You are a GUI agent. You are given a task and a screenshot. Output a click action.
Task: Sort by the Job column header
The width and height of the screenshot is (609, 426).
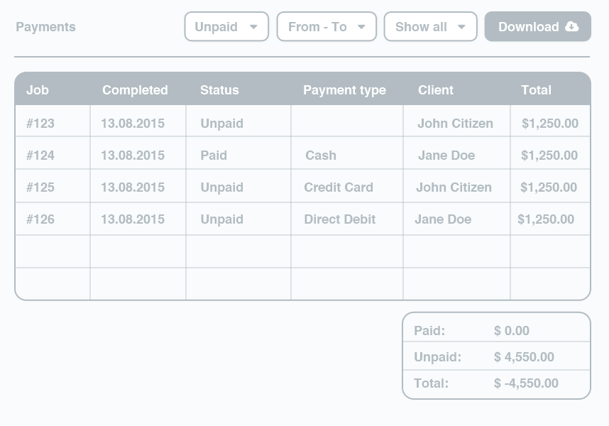[38, 90]
